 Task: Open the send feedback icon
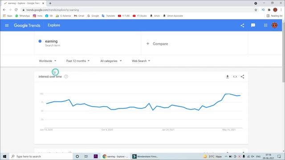coord(253,25)
